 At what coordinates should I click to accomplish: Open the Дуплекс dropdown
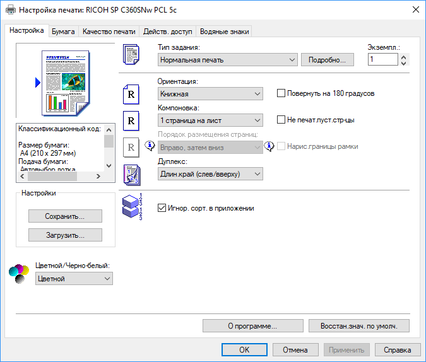(x=210, y=174)
